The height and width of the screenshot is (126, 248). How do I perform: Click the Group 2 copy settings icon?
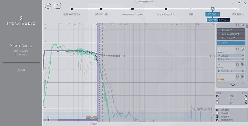(237, 64)
